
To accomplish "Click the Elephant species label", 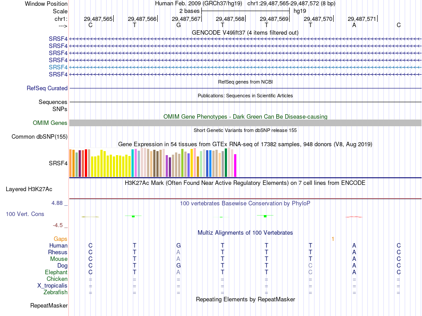I will coord(56,272).
